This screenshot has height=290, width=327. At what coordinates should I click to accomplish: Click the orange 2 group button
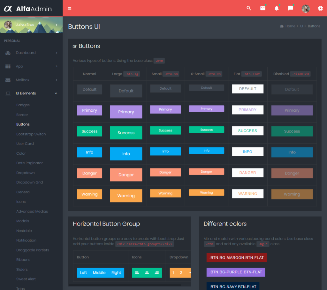tap(181, 273)
